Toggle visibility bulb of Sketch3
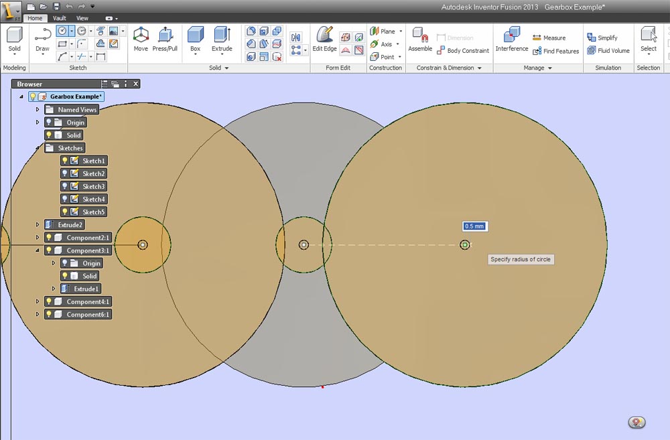Viewport: 670px width, 440px height. click(65, 186)
